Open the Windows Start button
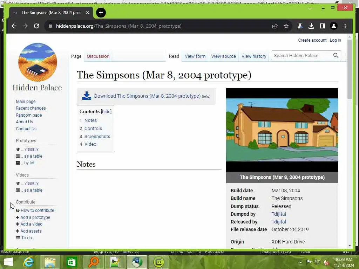Image resolution: width=359 pixels, height=269 pixels. [8, 262]
